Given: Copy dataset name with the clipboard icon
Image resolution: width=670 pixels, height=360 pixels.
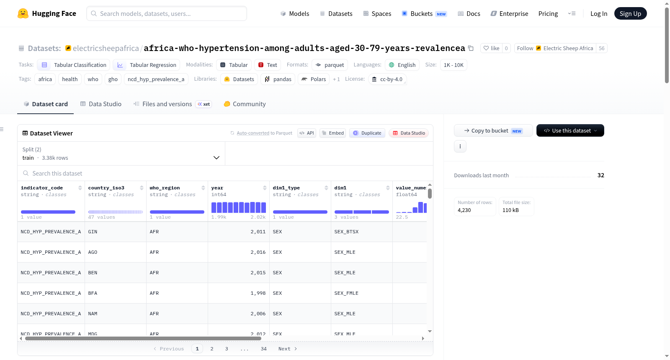Looking at the screenshot, I should (471, 48).
